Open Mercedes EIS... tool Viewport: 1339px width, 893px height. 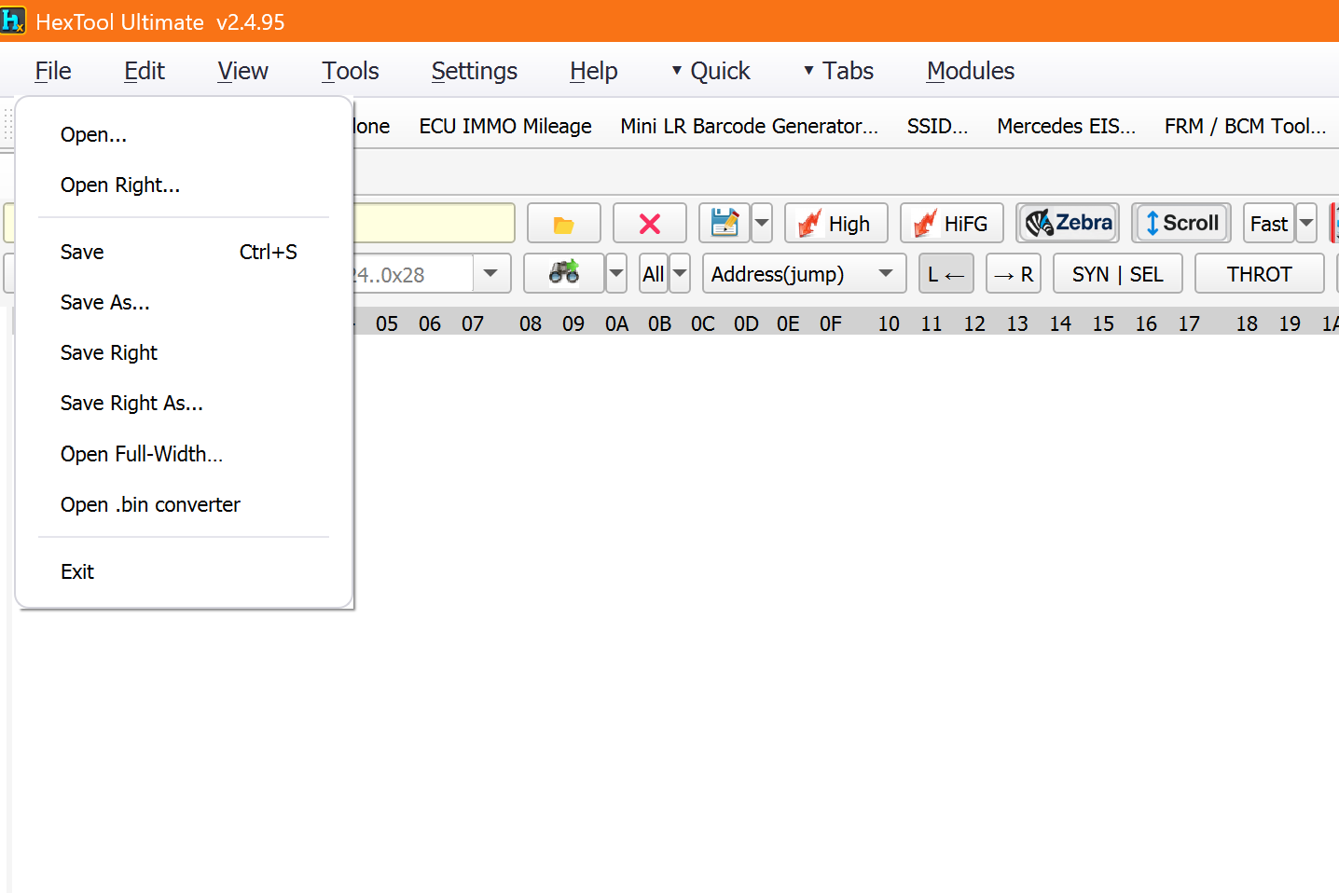click(1066, 126)
